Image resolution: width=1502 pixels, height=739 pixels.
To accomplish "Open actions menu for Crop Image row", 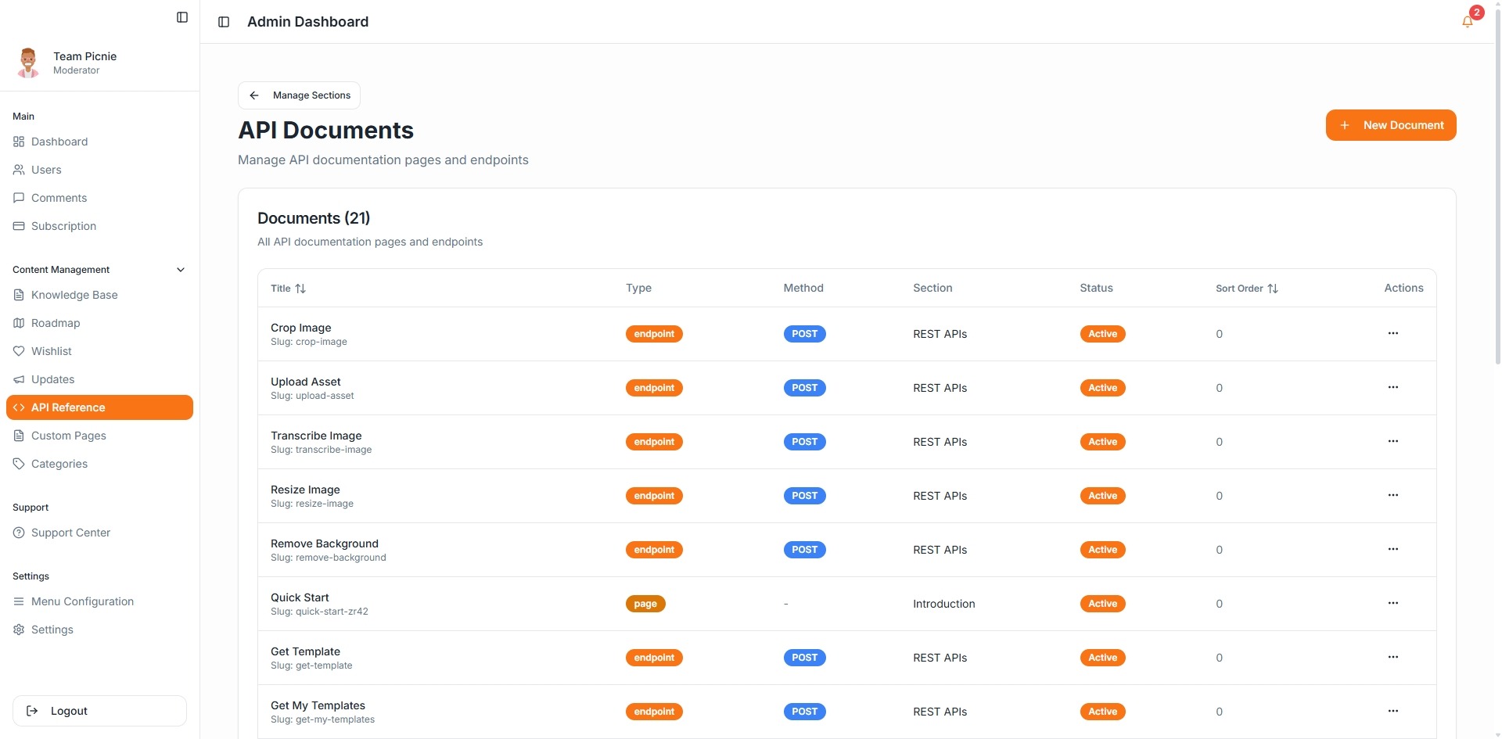I will click(x=1392, y=334).
